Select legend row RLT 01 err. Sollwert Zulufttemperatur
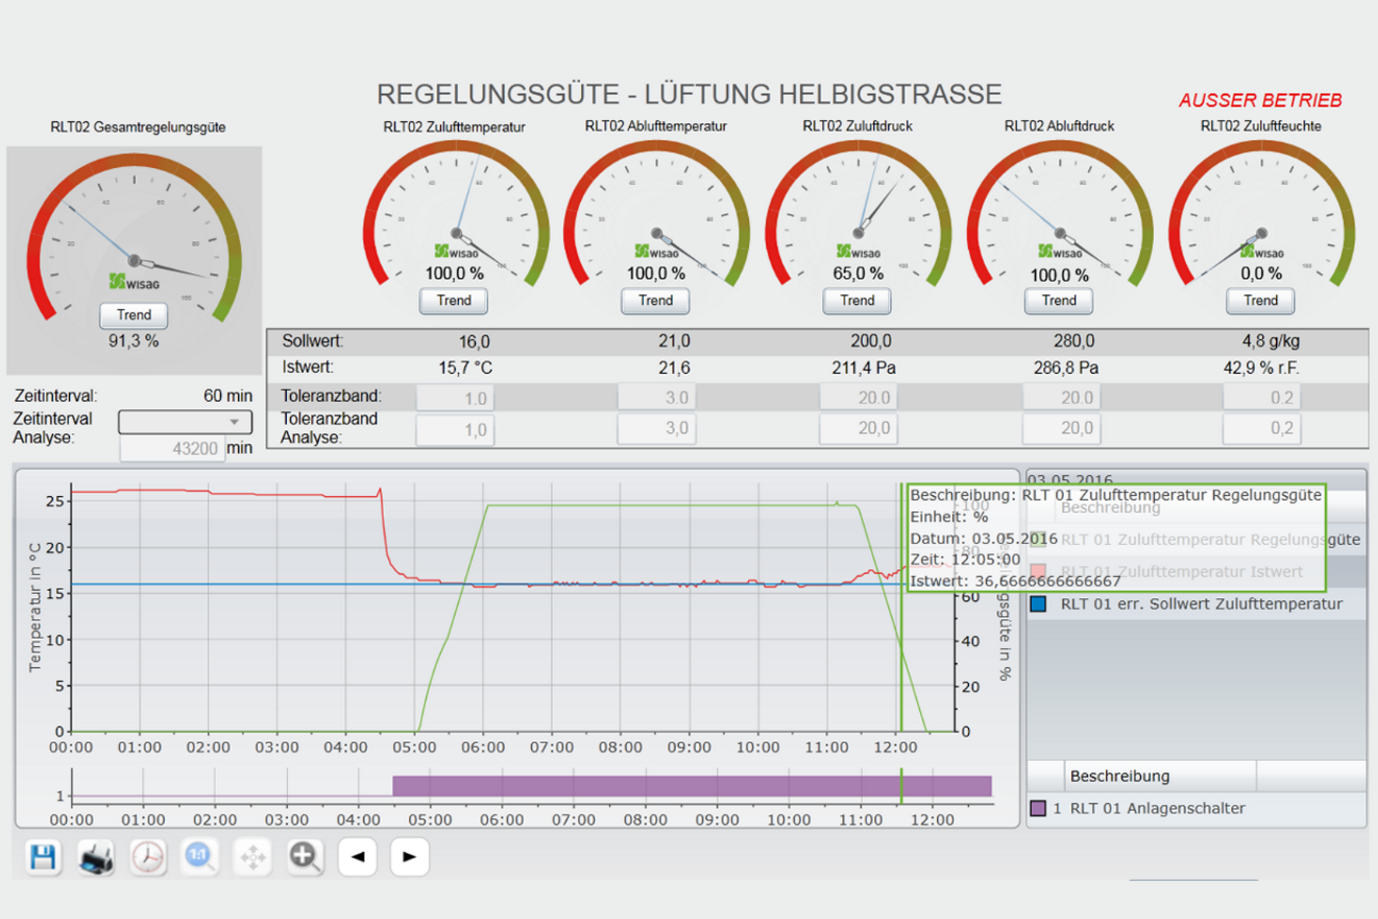This screenshot has height=919, width=1378. [x=1196, y=604]
